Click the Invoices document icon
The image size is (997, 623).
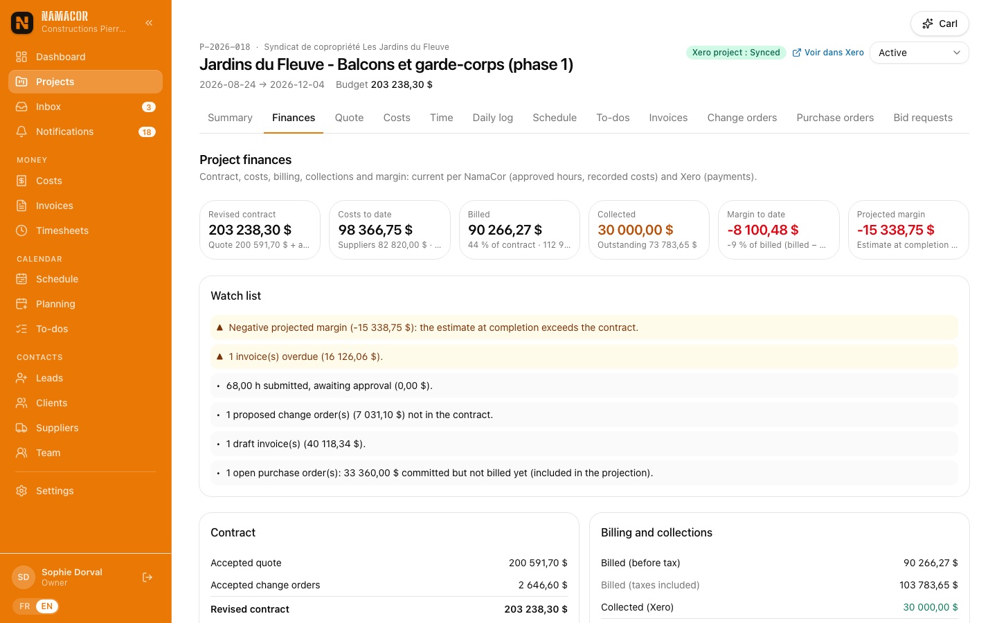click(x=21, y=206)
